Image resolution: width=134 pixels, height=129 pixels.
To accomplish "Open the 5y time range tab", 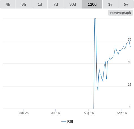I will (126, 4).
